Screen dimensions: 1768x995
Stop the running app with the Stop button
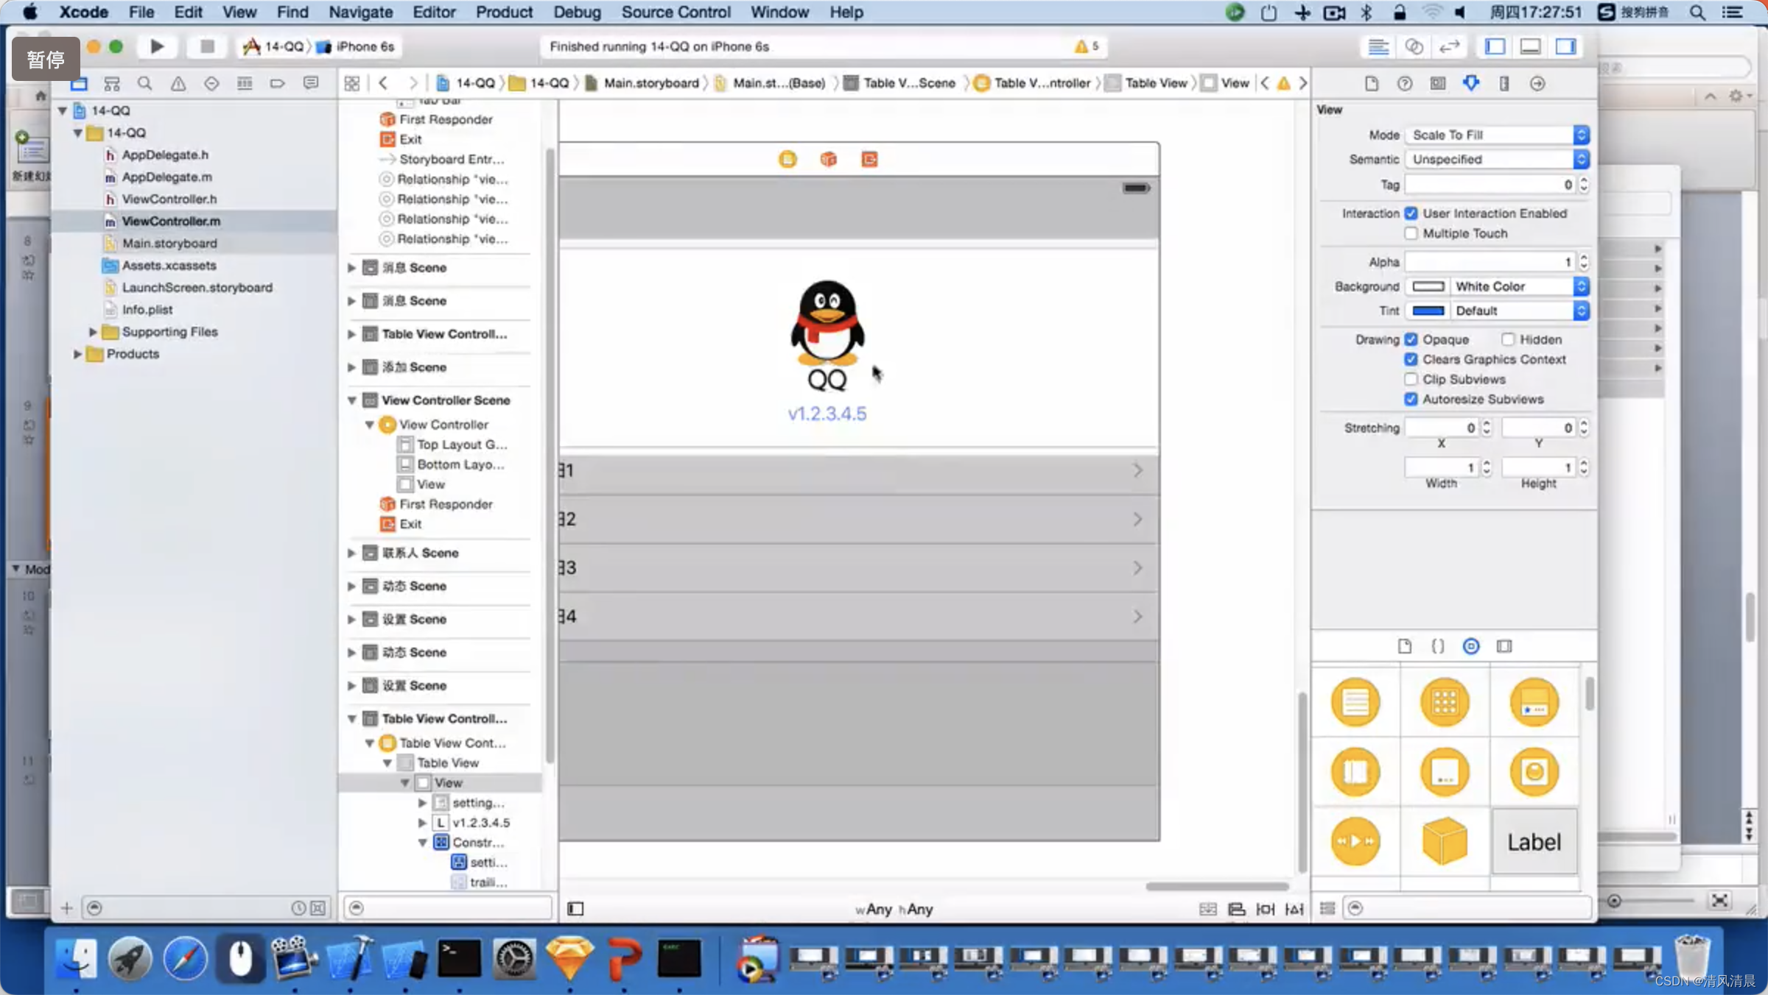pyautogui.click(x=207, y=46)
